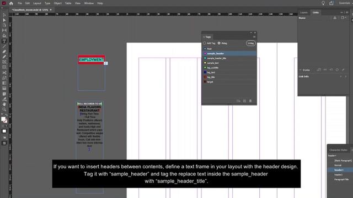Select the Add Tag radio button
The image size is (353, 198).
point(205,43)
